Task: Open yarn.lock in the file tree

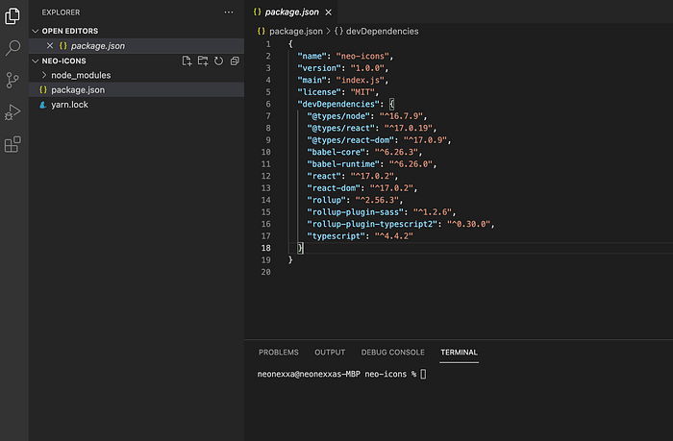Action: tap(137, 104)
